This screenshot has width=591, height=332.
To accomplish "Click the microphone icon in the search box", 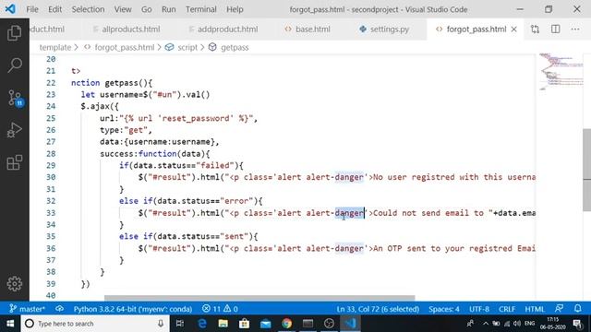I will pyautogui.click(x=161, y=324).
